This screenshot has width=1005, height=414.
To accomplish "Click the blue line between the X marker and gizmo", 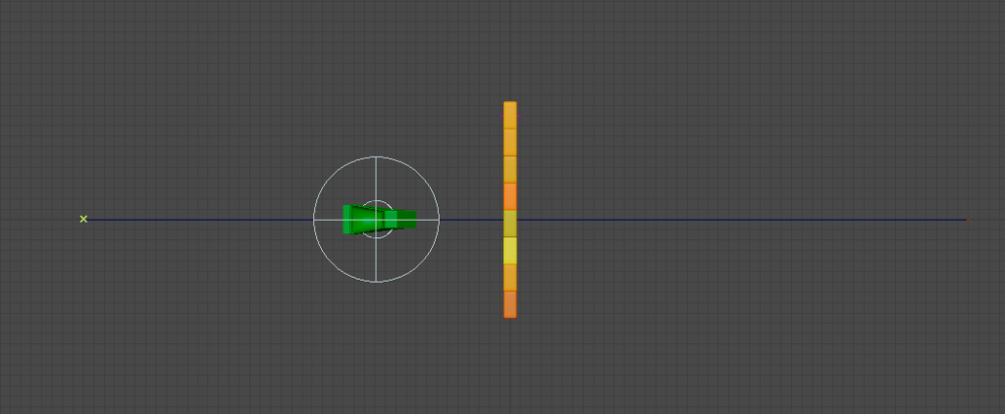I will 196,220.
